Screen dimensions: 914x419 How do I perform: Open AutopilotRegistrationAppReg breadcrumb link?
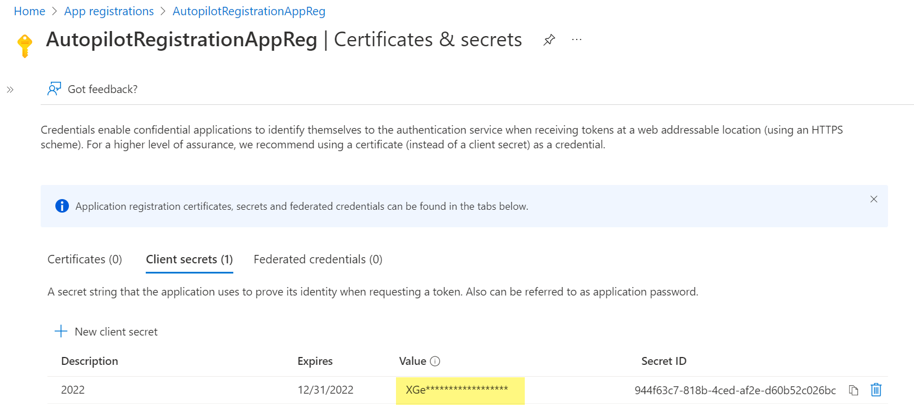coord(249,11)
